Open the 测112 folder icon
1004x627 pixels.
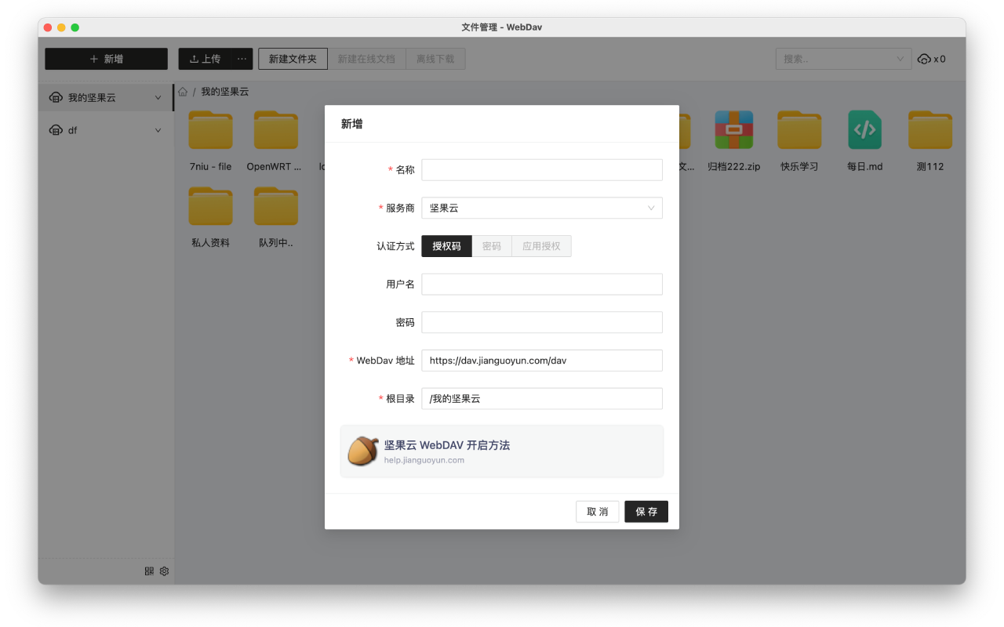coord(930,130)
